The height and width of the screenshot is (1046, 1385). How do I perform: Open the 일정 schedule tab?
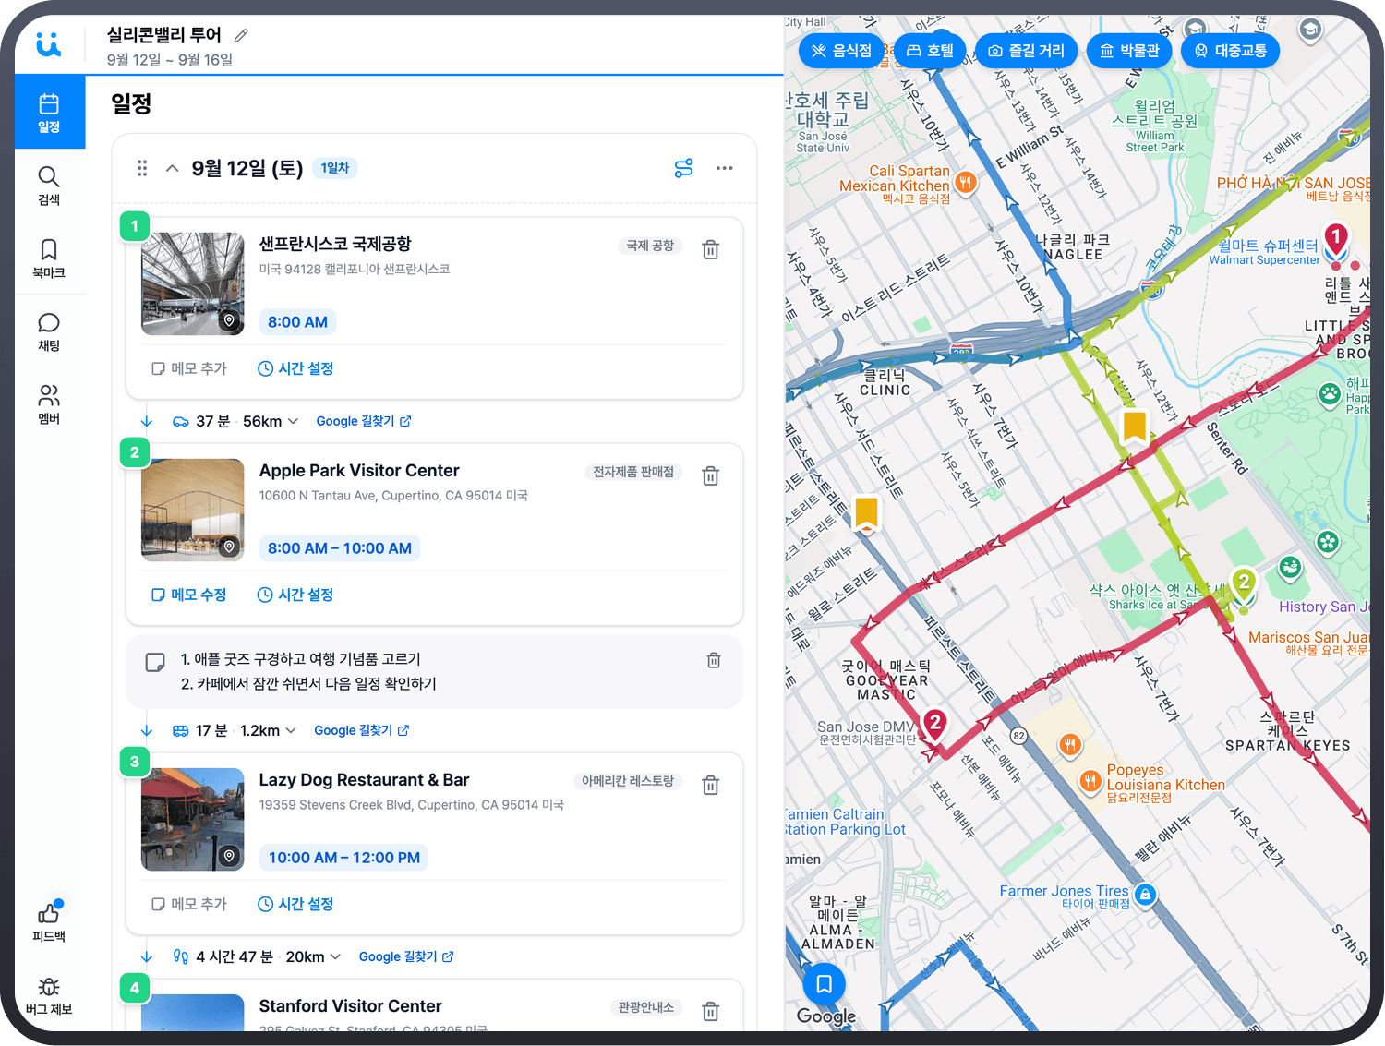pos(49,112)
